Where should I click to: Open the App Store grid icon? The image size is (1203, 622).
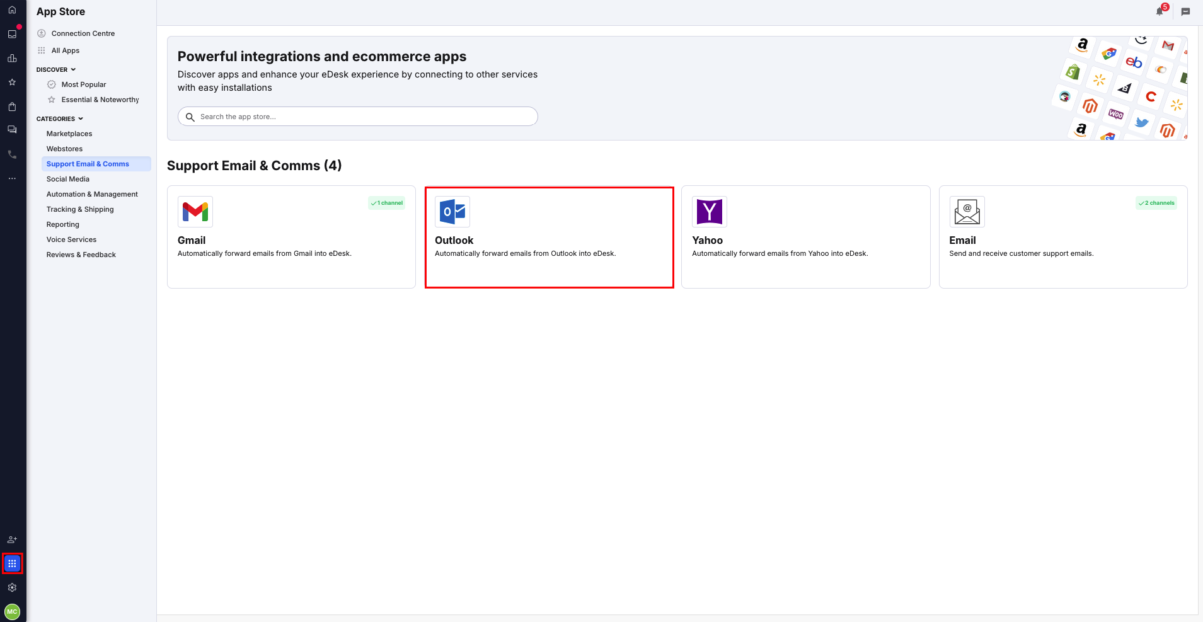pos(12,563)
